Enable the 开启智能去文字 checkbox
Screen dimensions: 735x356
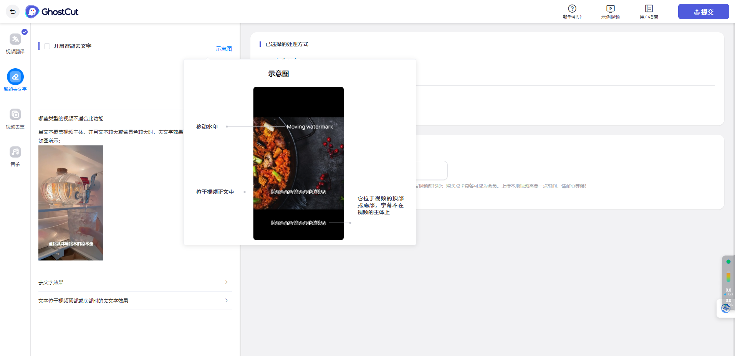point(47,46)
